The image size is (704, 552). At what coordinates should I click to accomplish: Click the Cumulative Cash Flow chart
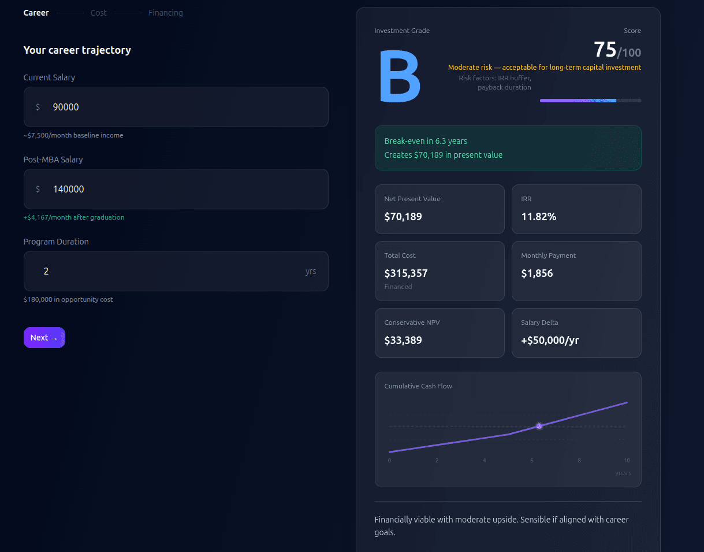508,429
